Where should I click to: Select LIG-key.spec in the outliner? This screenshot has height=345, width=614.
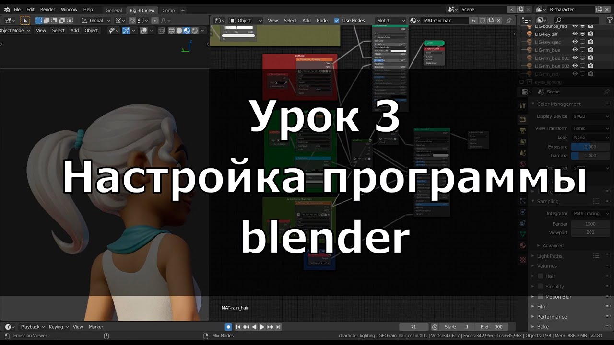click(x=548, y=42)
